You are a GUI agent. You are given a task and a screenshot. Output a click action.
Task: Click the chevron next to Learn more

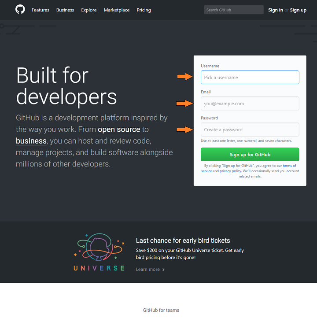163,270
